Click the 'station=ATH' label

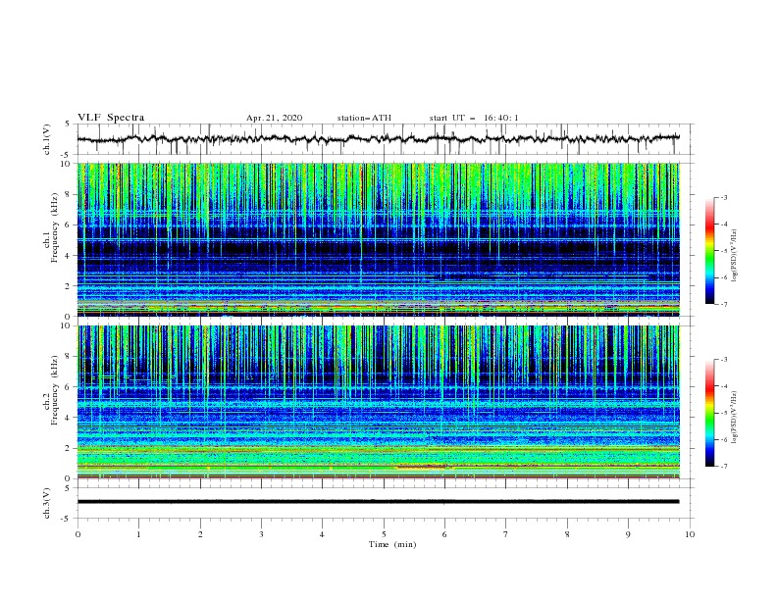point(364,118)
